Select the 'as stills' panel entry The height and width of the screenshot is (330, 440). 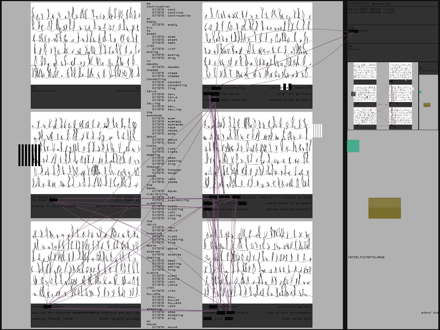click(x=354, y=48)
